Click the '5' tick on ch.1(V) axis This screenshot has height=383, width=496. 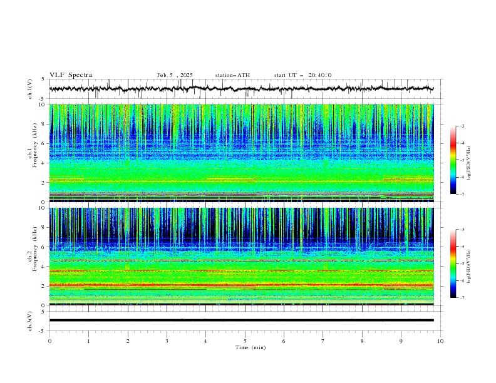click(43, 79)
